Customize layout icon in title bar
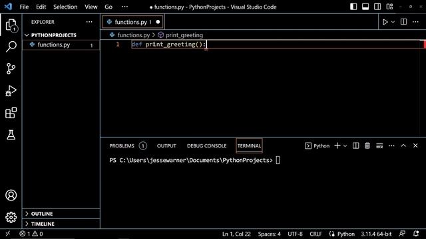 point(389,7)
